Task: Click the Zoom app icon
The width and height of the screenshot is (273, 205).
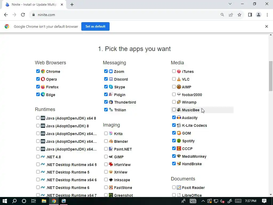Action: [111, 71]
